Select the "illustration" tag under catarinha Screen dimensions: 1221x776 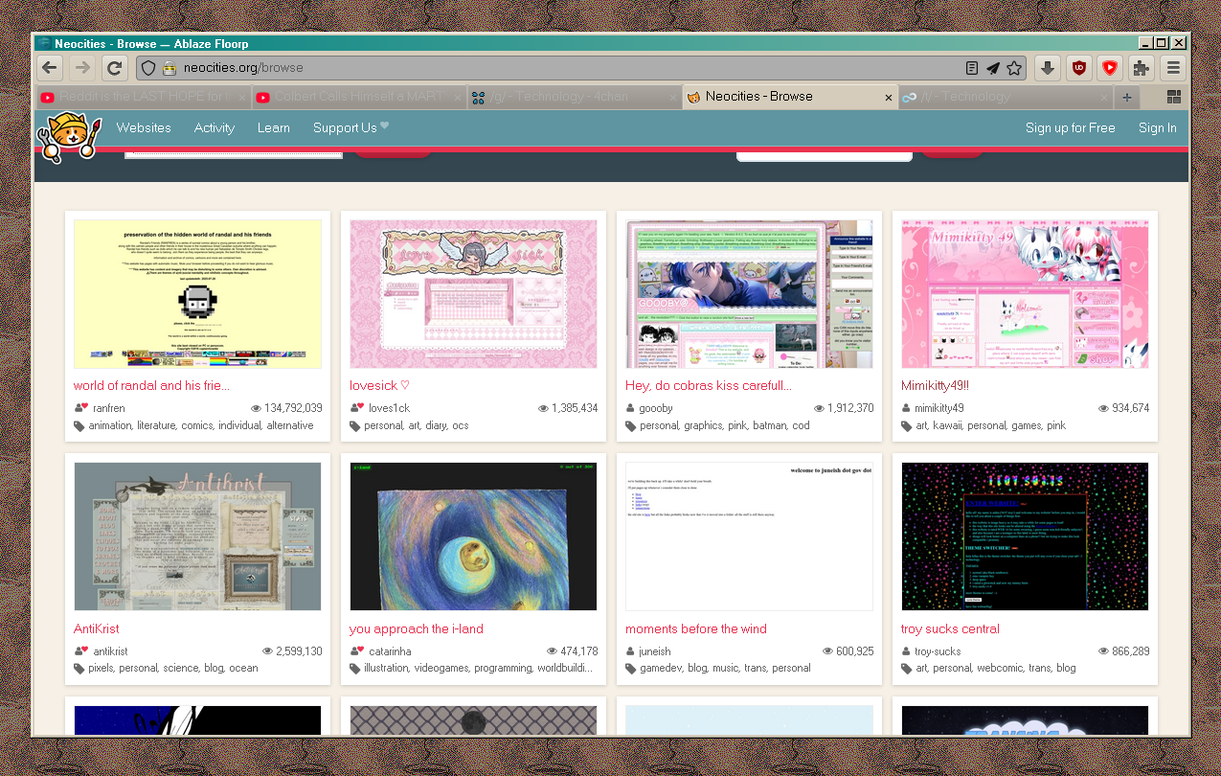pyautogui.click(x=385, y=669)
